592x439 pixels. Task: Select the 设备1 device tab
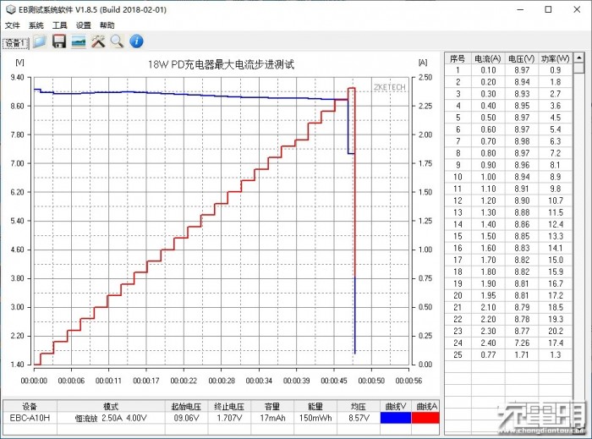[x=15, y=43]
